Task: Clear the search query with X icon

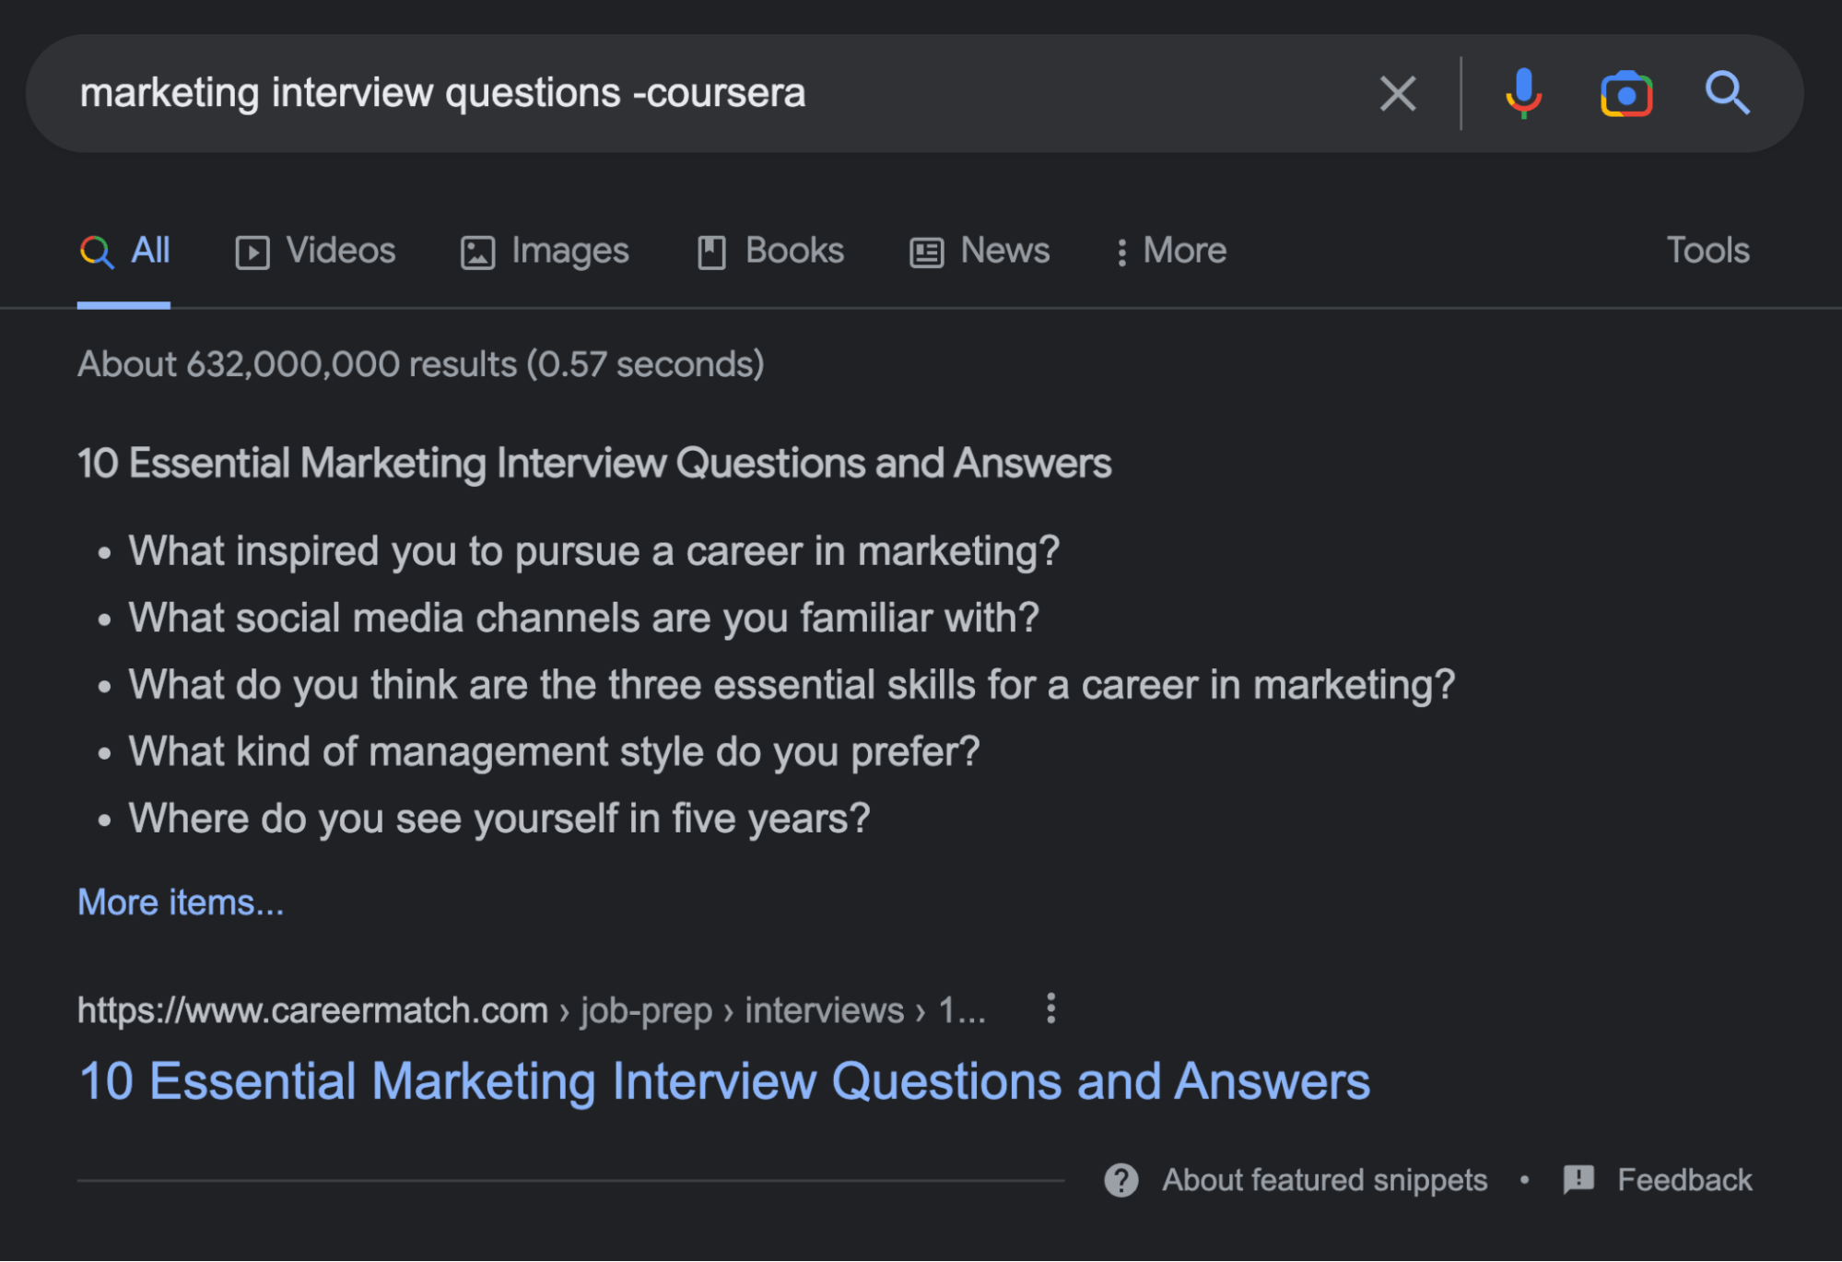Action: (1397, 93)
